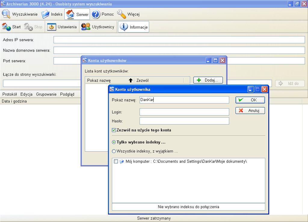Click the Nazwa domenowa serwera field
308x222 pixels.
[x=179, y=50]
